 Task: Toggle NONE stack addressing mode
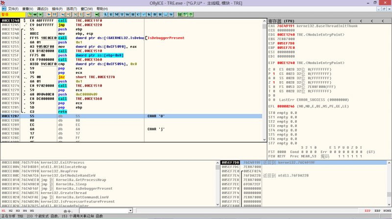click(387, 211)
